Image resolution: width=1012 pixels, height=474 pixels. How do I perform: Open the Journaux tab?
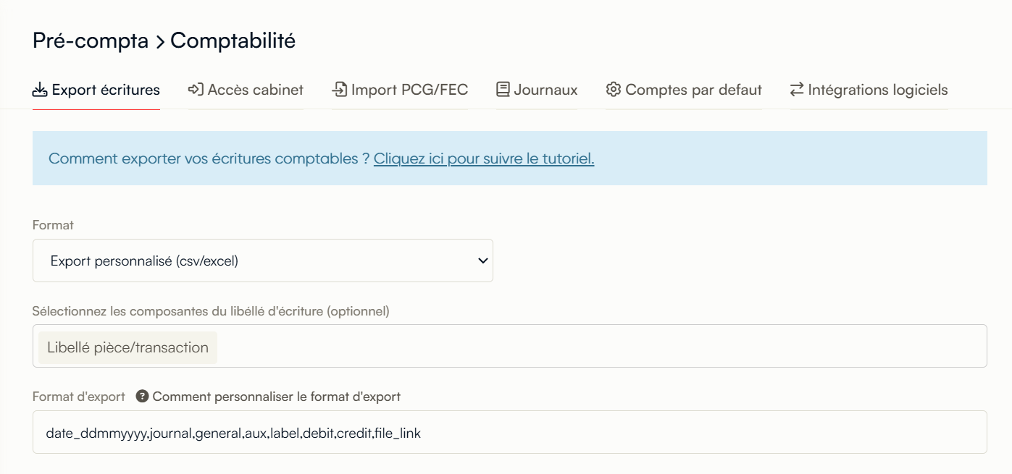pos(545,90)
